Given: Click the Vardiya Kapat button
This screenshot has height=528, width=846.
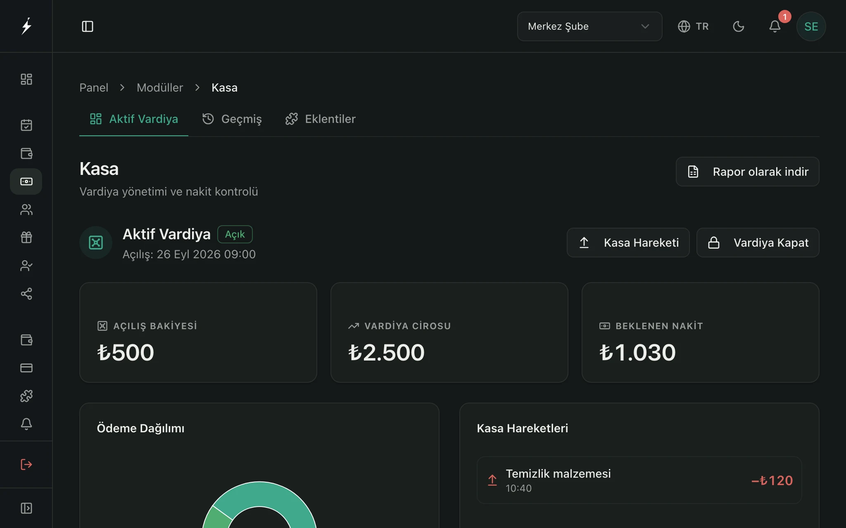Looking at the screenshot, I should coord(758,243).
